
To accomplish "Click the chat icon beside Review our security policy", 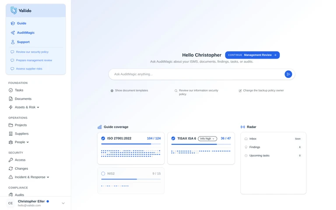I will point(12,52).
